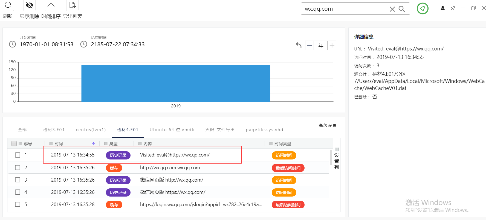Click the 访问时间 value in details panel
This screenshot has width=486, height=220.
(x=400, y=57)
